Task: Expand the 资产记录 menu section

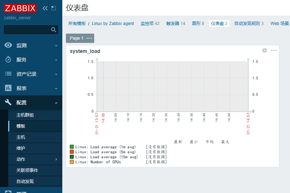Action: 56,74
